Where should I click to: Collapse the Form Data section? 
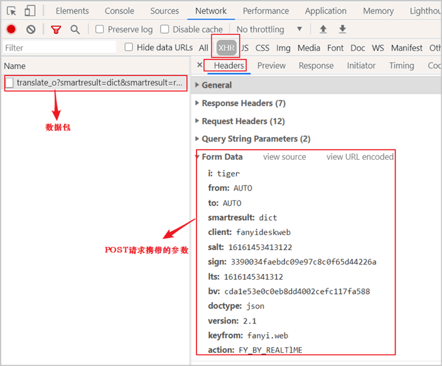pos(219,157)
